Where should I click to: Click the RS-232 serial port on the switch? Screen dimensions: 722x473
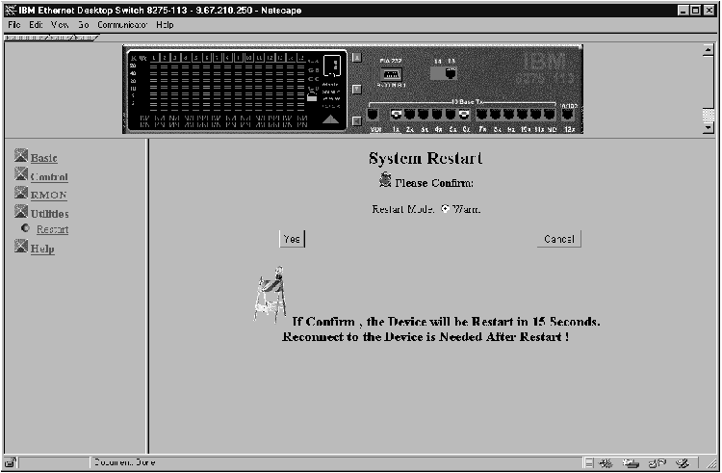point(390,74)
